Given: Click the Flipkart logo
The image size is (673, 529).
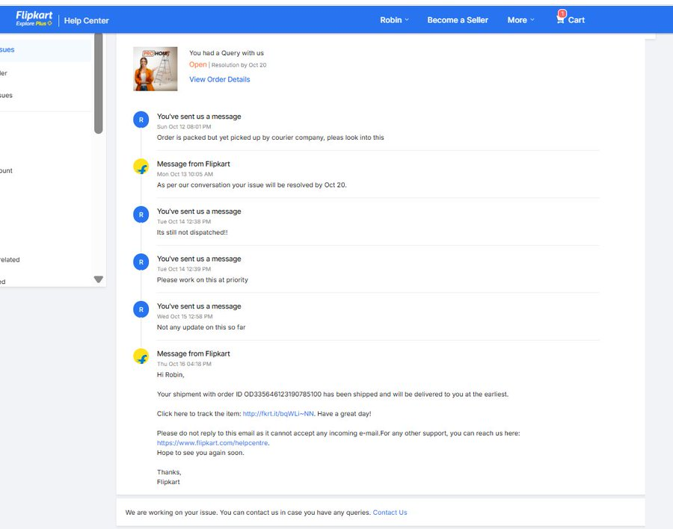Looking at the screenshot, I should coord(34,18).
